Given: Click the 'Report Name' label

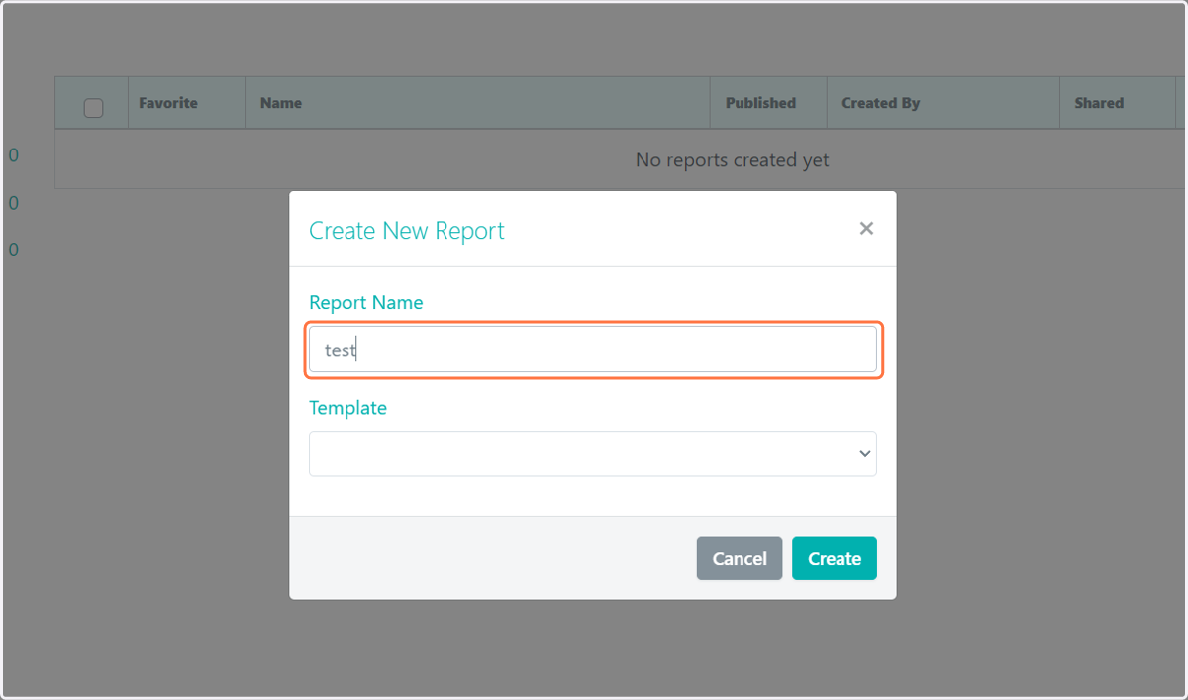Looking at the screenshot, I should (366, 303).
